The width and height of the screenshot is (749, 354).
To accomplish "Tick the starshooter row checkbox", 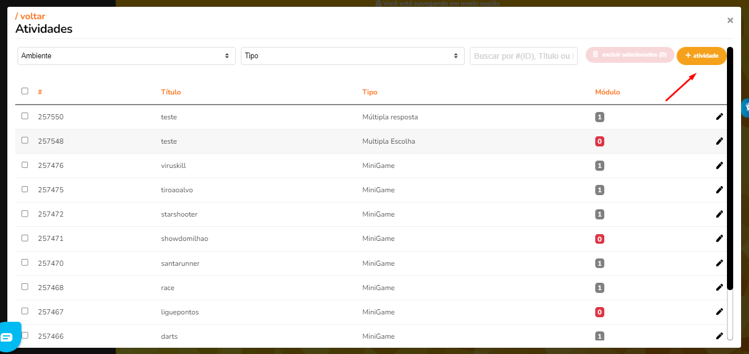I will [25, 213].
